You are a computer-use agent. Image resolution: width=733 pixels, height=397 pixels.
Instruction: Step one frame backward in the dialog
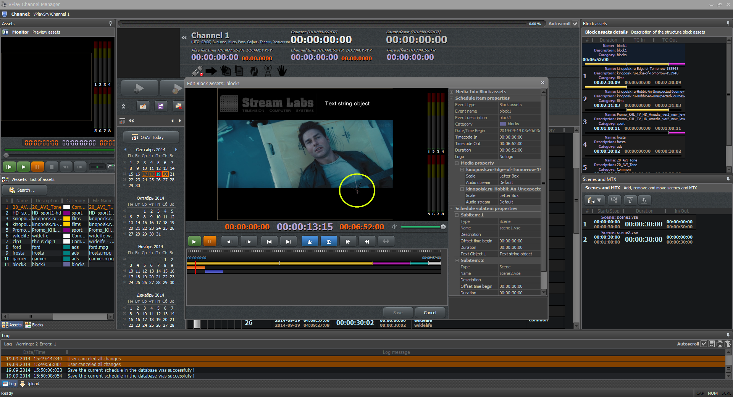pos(230,241)
